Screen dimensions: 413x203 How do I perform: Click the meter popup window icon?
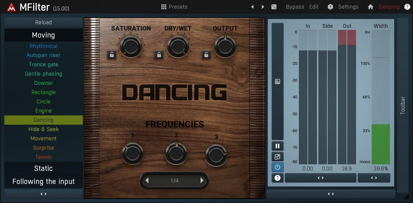277,157
